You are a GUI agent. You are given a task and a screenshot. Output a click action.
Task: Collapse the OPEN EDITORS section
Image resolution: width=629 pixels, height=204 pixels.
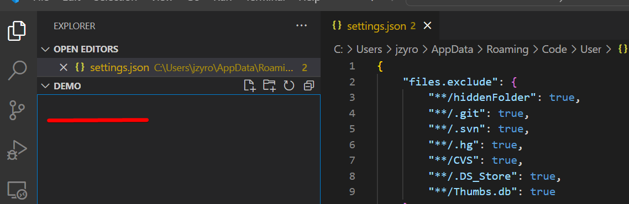[x=45, y=49]
